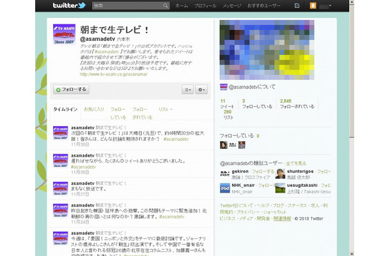The width and height of the screenshot is (390, 256).
Task: Select the フォローしている tab
Action: pos(118,113)
